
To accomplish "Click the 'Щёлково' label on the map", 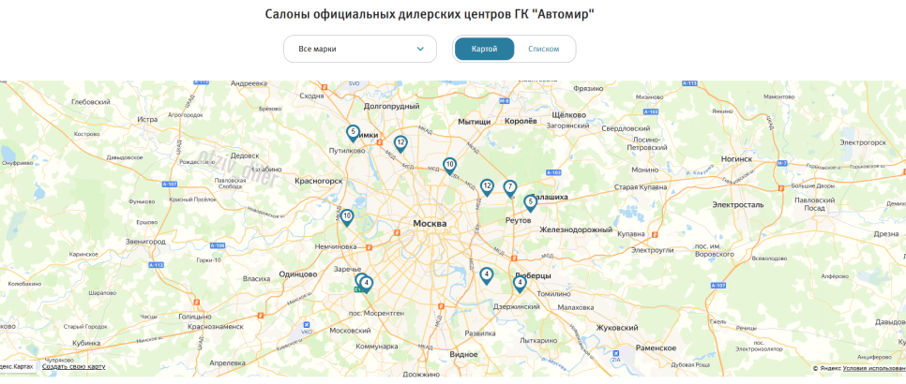I will click(x=569, y=115).
